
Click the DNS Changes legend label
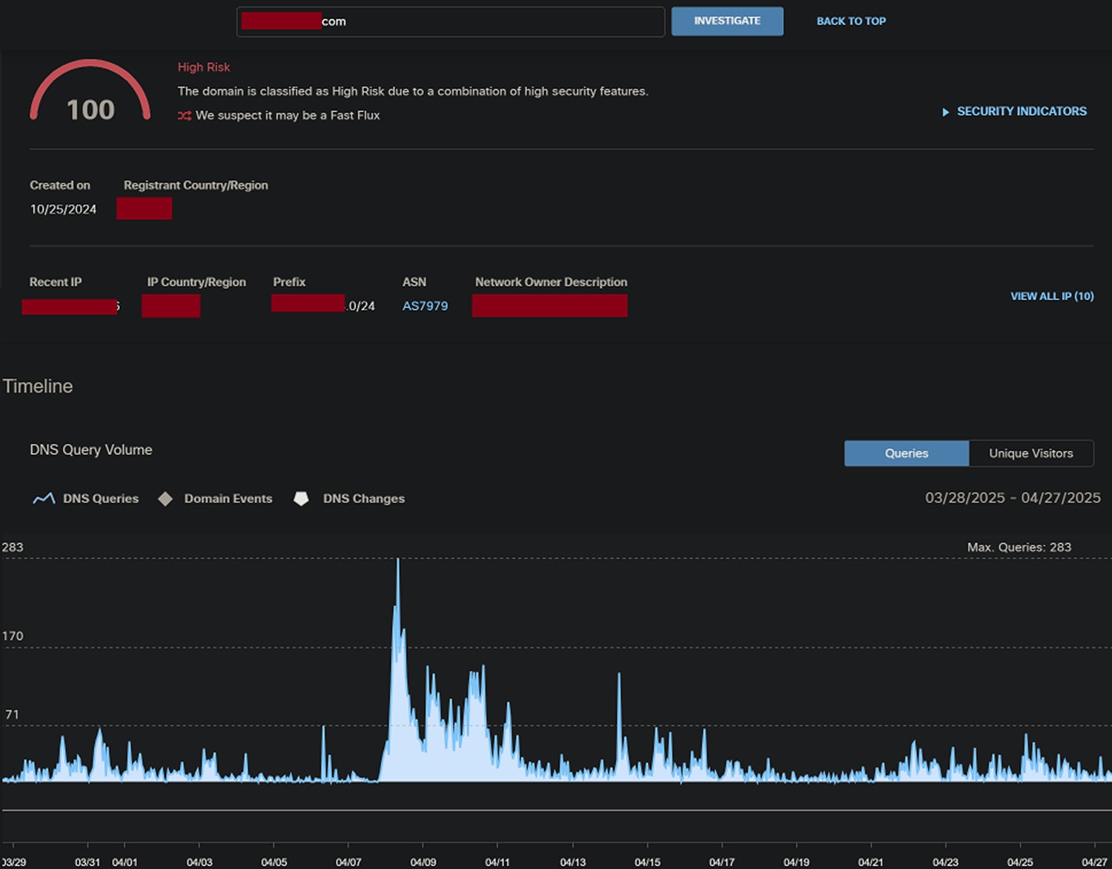click(x=364, y=499)
